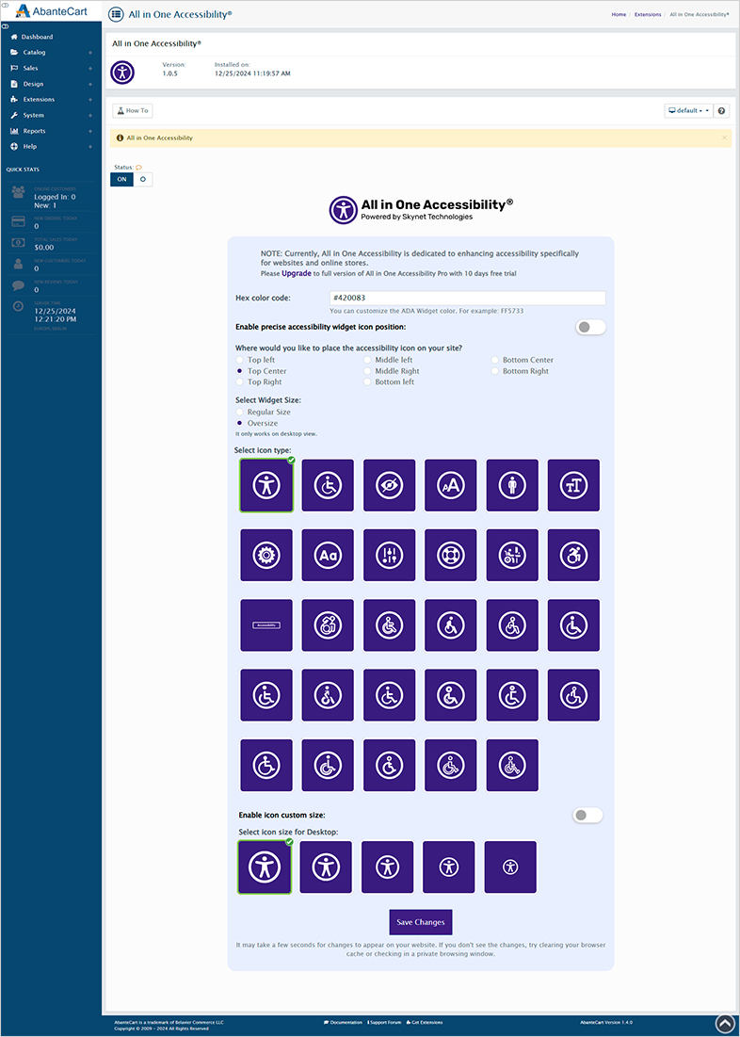Choose Middle left icon placement
This screenshot has width=740, height=1037.
tap(368, 361)
